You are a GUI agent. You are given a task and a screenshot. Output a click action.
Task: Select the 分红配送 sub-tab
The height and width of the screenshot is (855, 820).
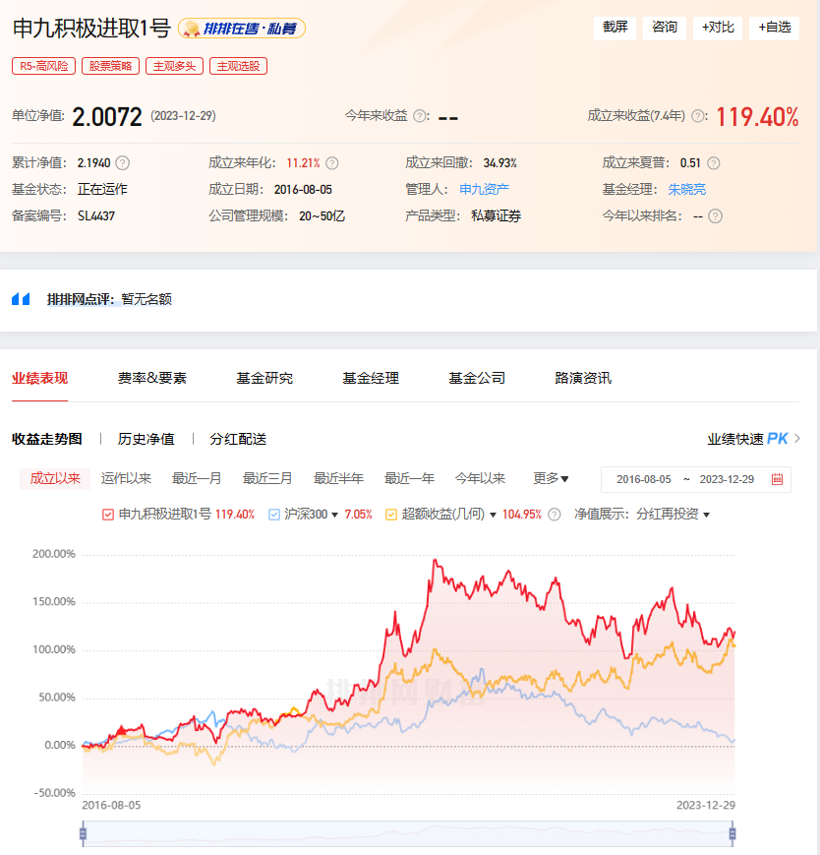point(238,439)
